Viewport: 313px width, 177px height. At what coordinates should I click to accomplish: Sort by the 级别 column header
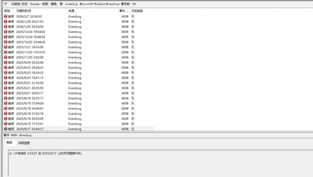(x=7, y=11)
